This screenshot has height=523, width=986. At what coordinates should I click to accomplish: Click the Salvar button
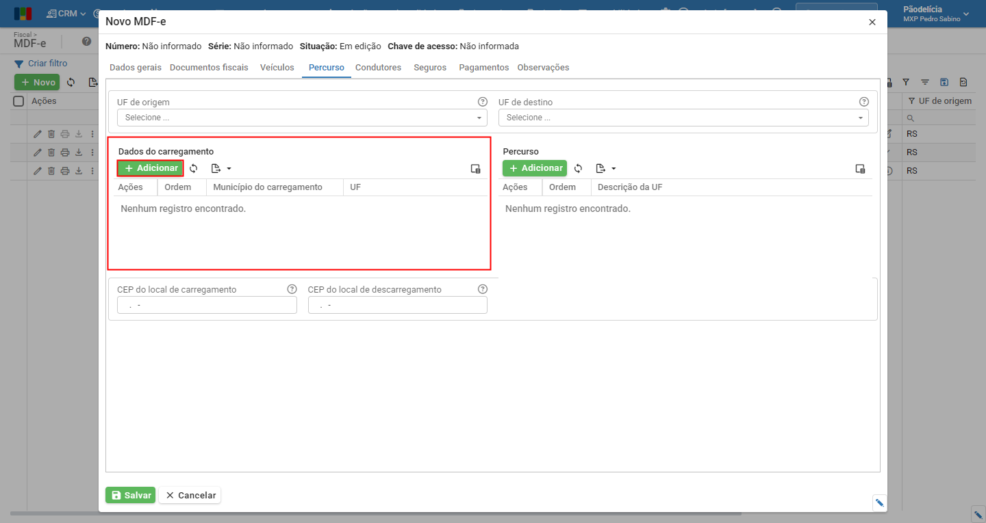pyautogui.click(x=131, y=495)
